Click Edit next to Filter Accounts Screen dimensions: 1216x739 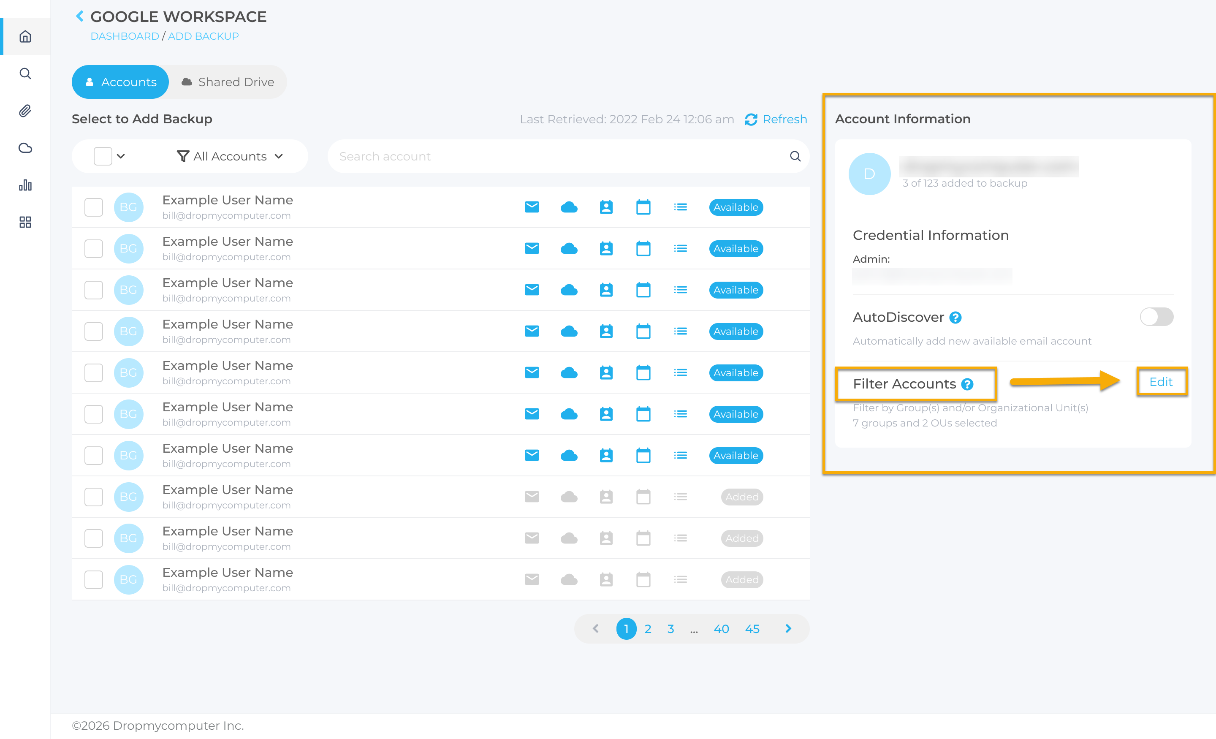(1161, 382)
